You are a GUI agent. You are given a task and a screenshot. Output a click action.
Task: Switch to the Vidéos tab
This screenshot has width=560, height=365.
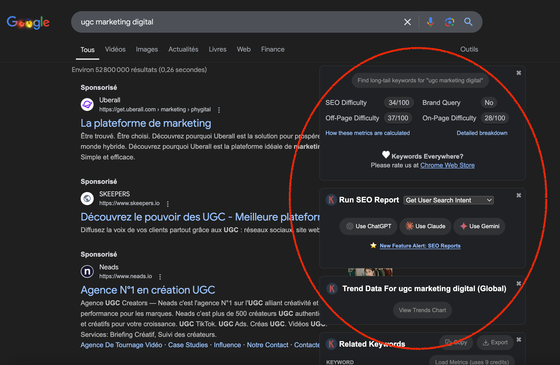tap(115, 49)
